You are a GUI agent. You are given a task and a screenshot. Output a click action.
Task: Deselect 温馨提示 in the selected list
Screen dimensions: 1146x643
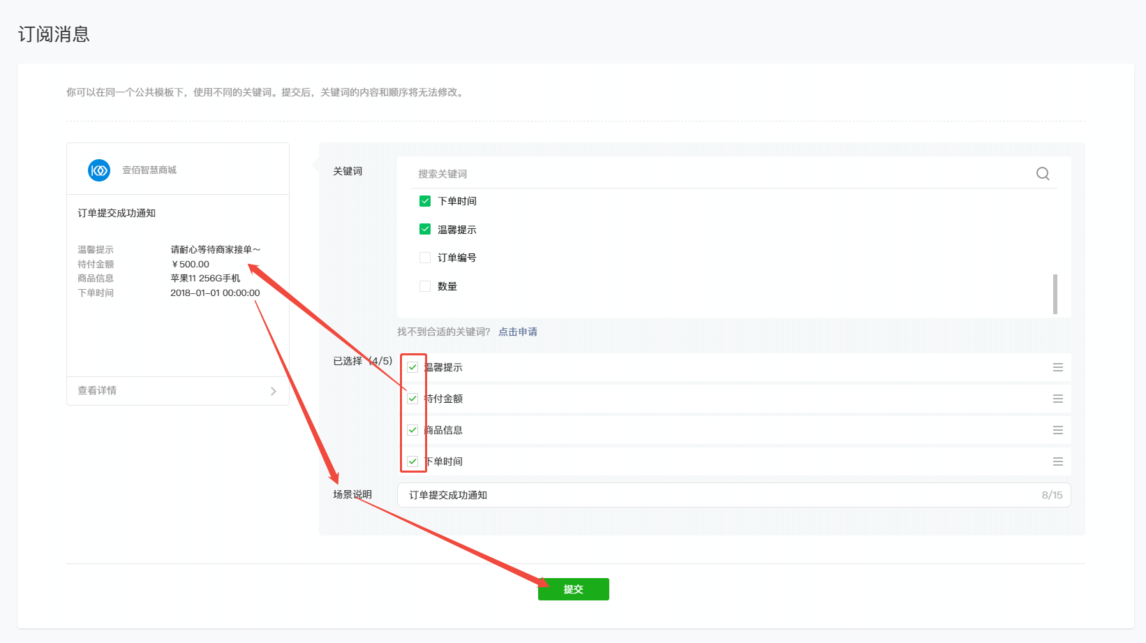[412, 367]
